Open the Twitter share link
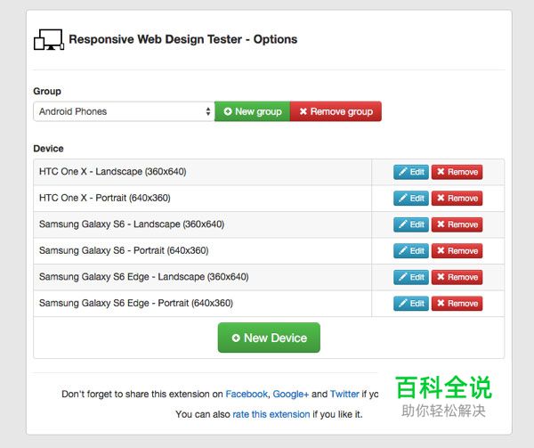This screenshot has width=534, height=448. pyautogui.click(x=344, y=395)
